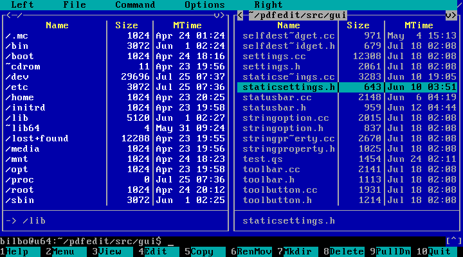The image size is (463, 257).
Task: Open the Left menu
Action: click(23, 4)
